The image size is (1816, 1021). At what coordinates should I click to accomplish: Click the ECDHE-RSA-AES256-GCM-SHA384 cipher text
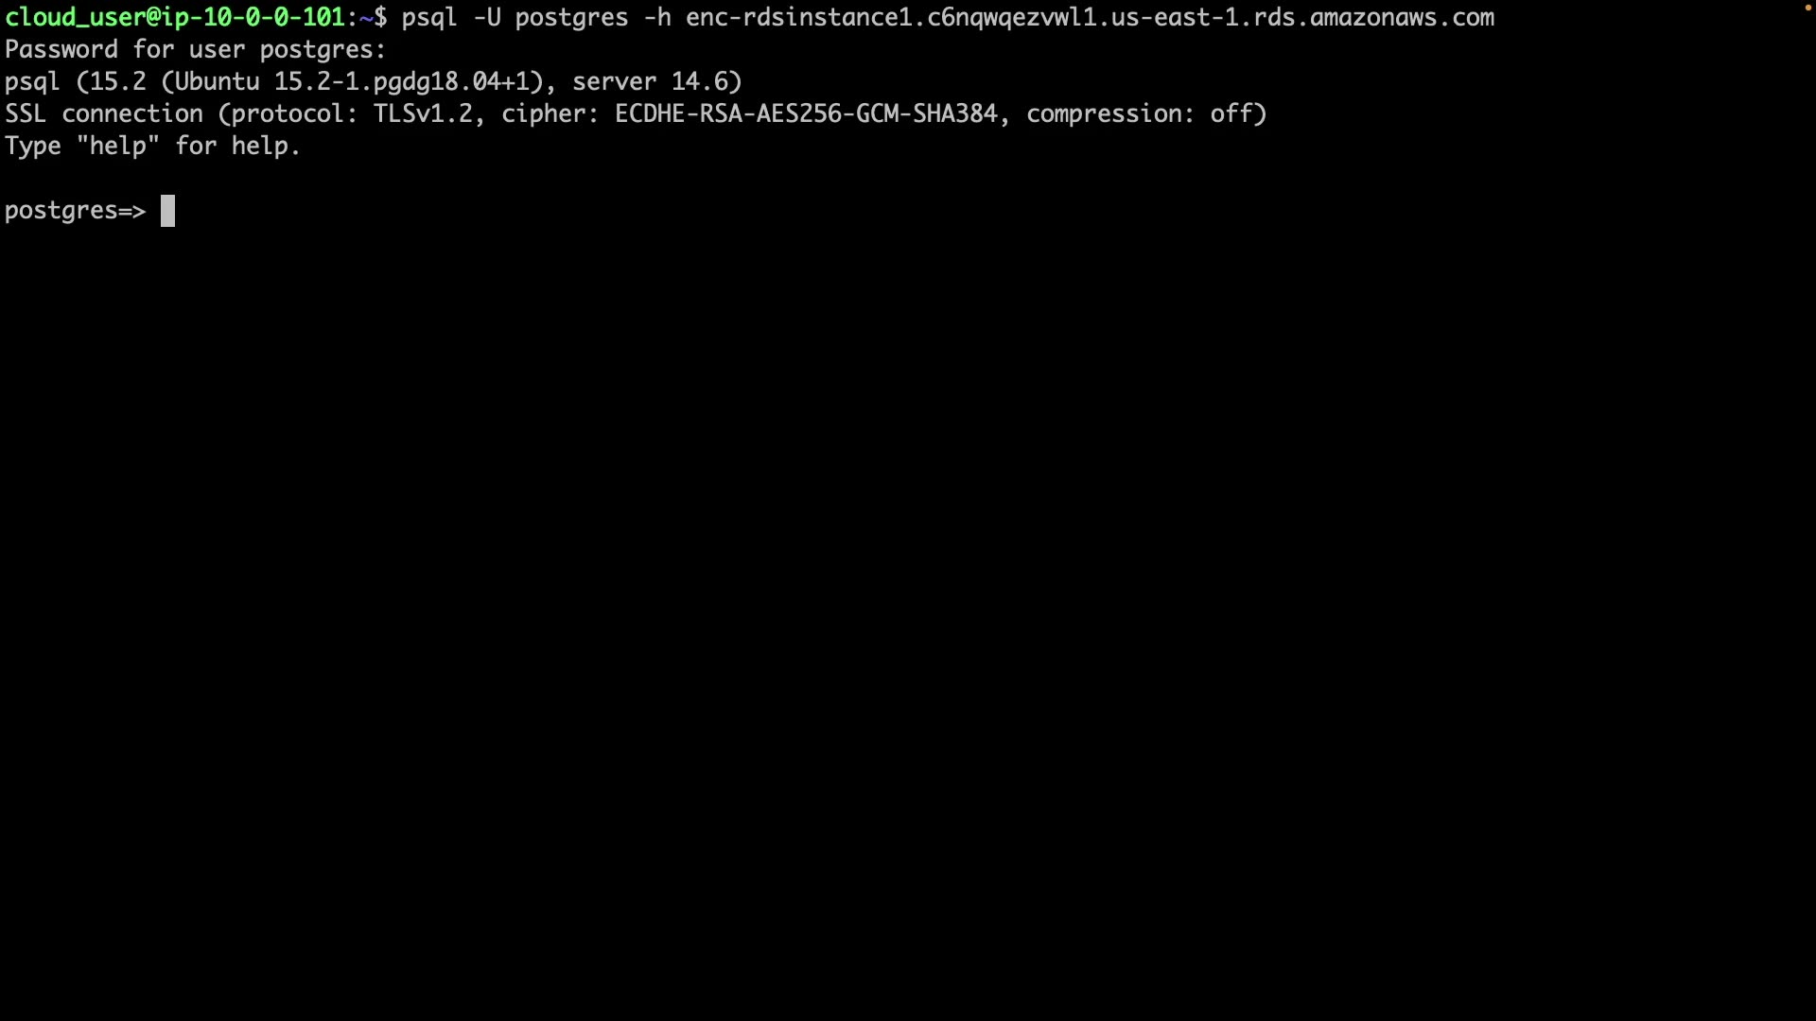click(x=806, y=114)
